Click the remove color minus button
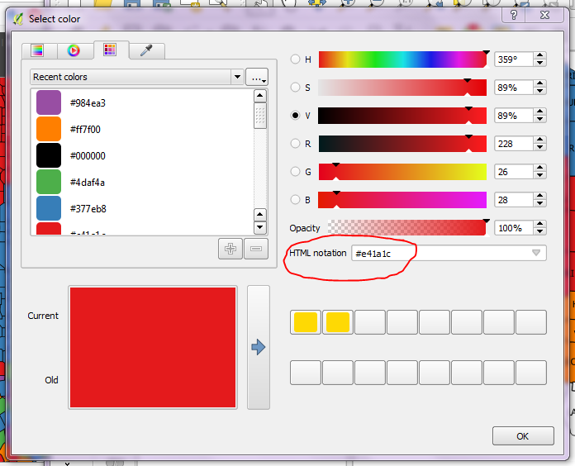Image resolution: width=575 pixels, height=466 pixels. [256, 249]
